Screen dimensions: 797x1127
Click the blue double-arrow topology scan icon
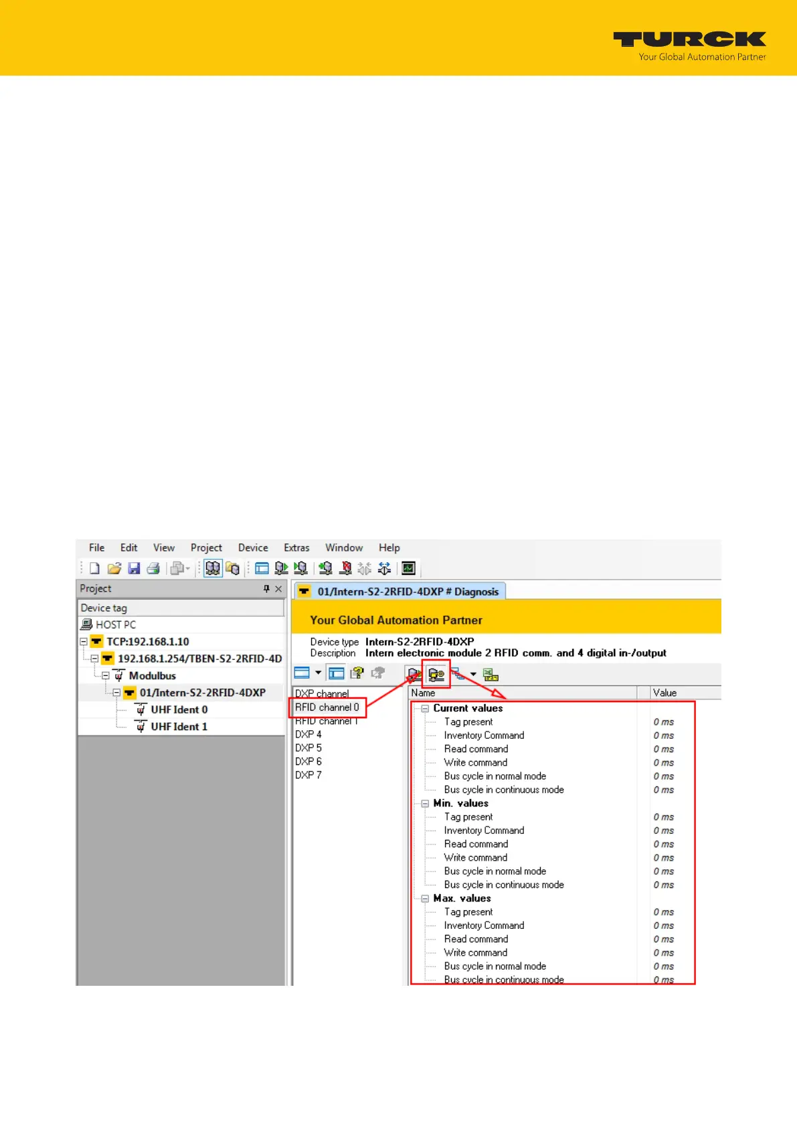point(384,568)
